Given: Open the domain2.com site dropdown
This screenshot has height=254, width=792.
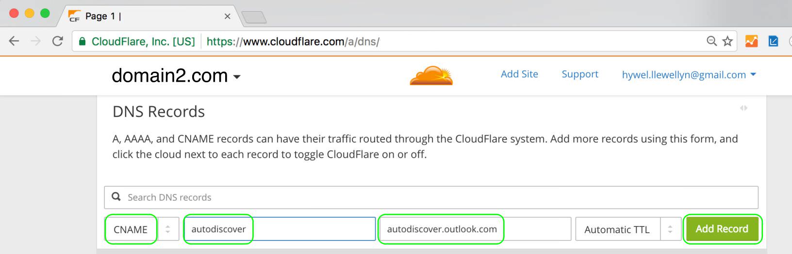Looking at the screenshot, I should click(x=176, y=76).
